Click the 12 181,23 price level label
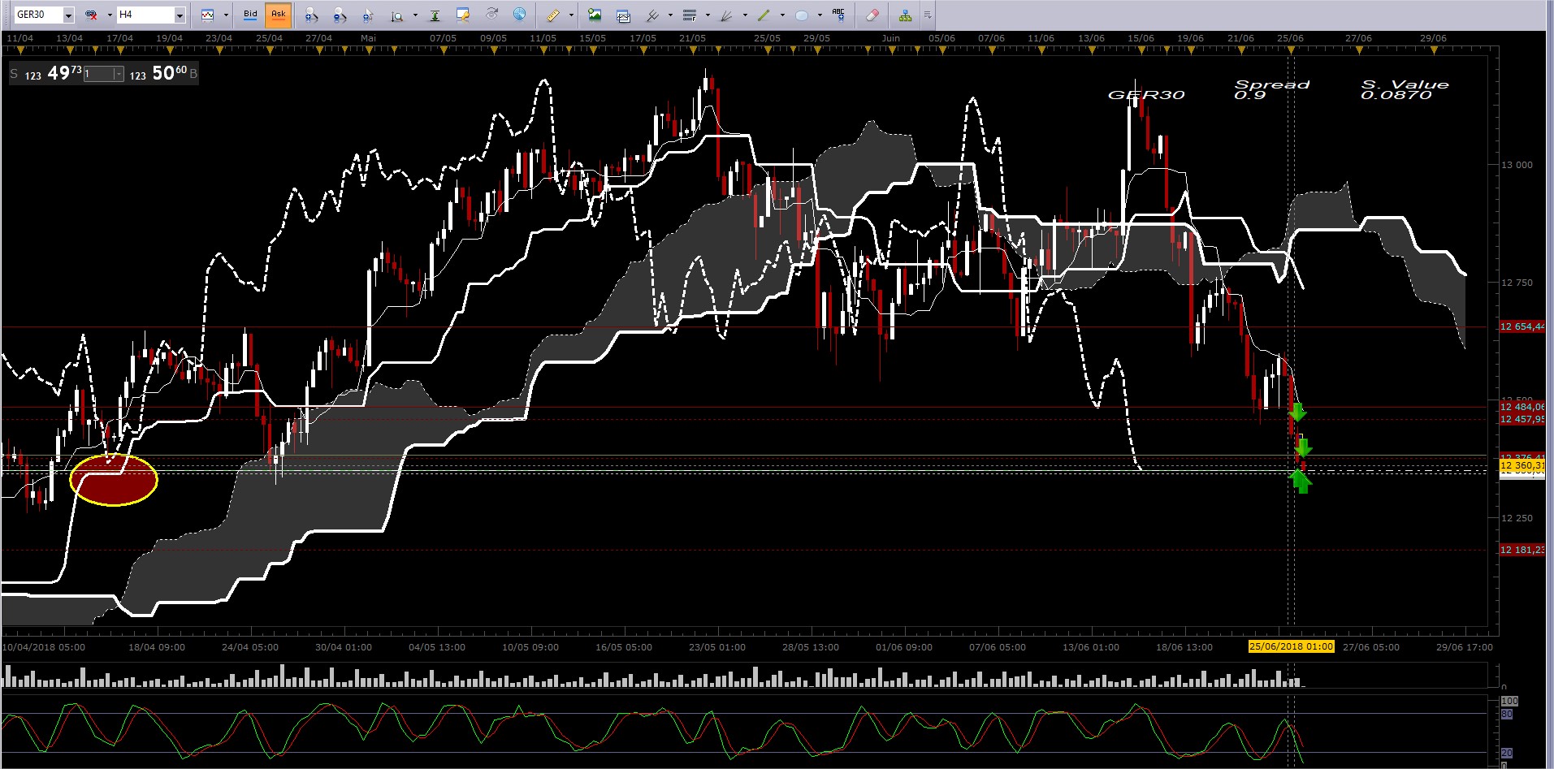1554x769 pixels. coord(1522,550)
